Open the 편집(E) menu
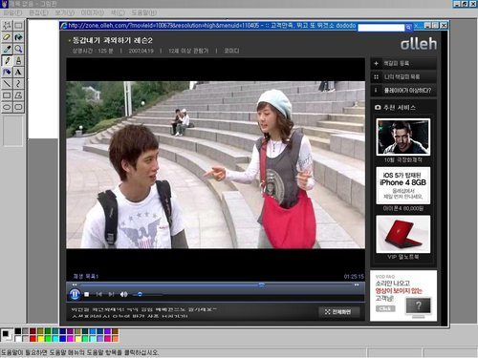The image size is (478, 358). (x=38, y=12)
